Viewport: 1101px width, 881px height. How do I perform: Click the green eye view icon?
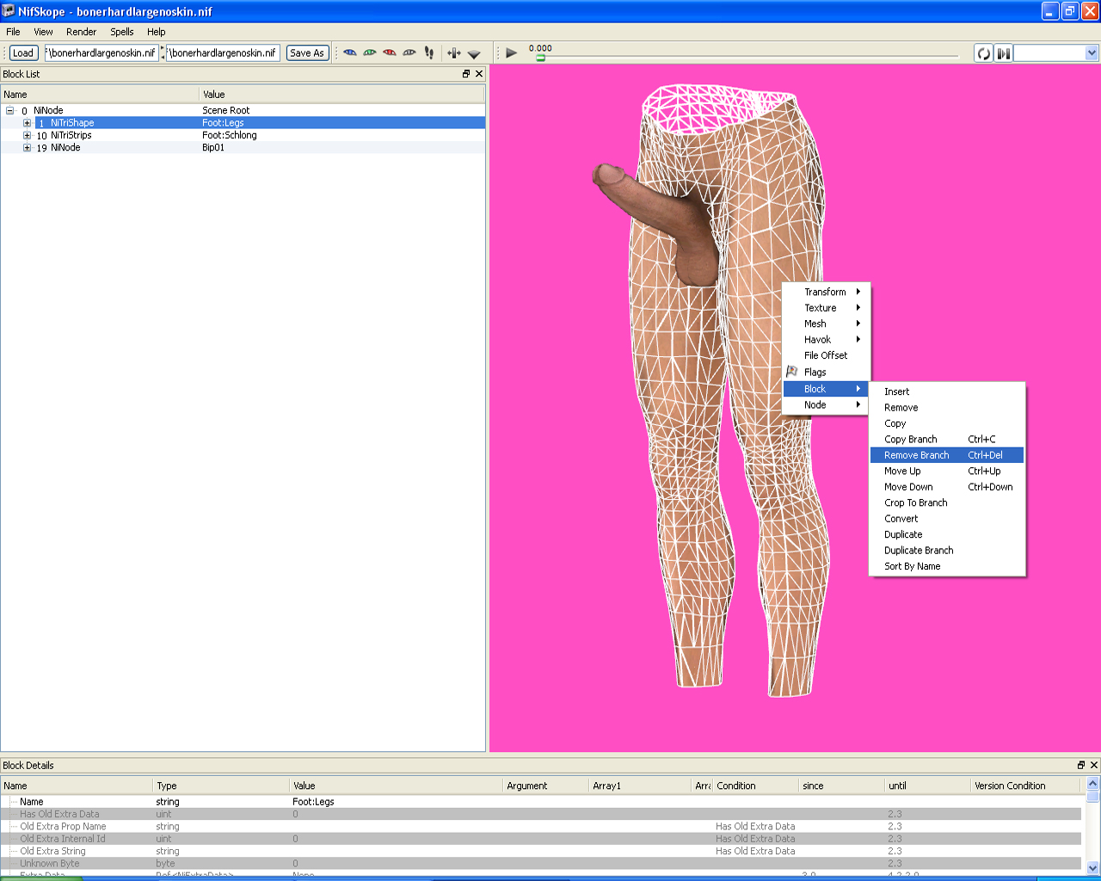point(370,52)
